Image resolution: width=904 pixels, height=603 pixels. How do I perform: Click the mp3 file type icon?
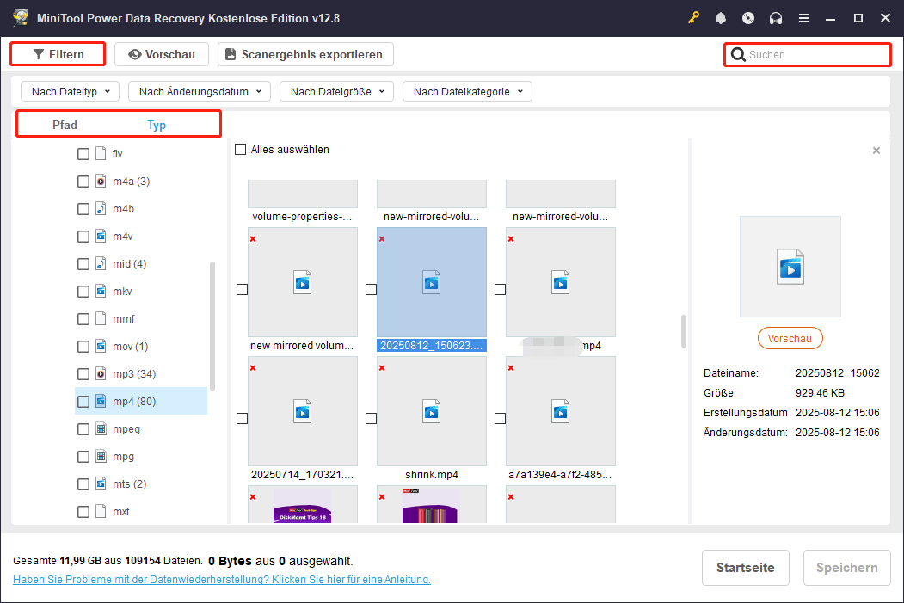click(x=101, y=374)
